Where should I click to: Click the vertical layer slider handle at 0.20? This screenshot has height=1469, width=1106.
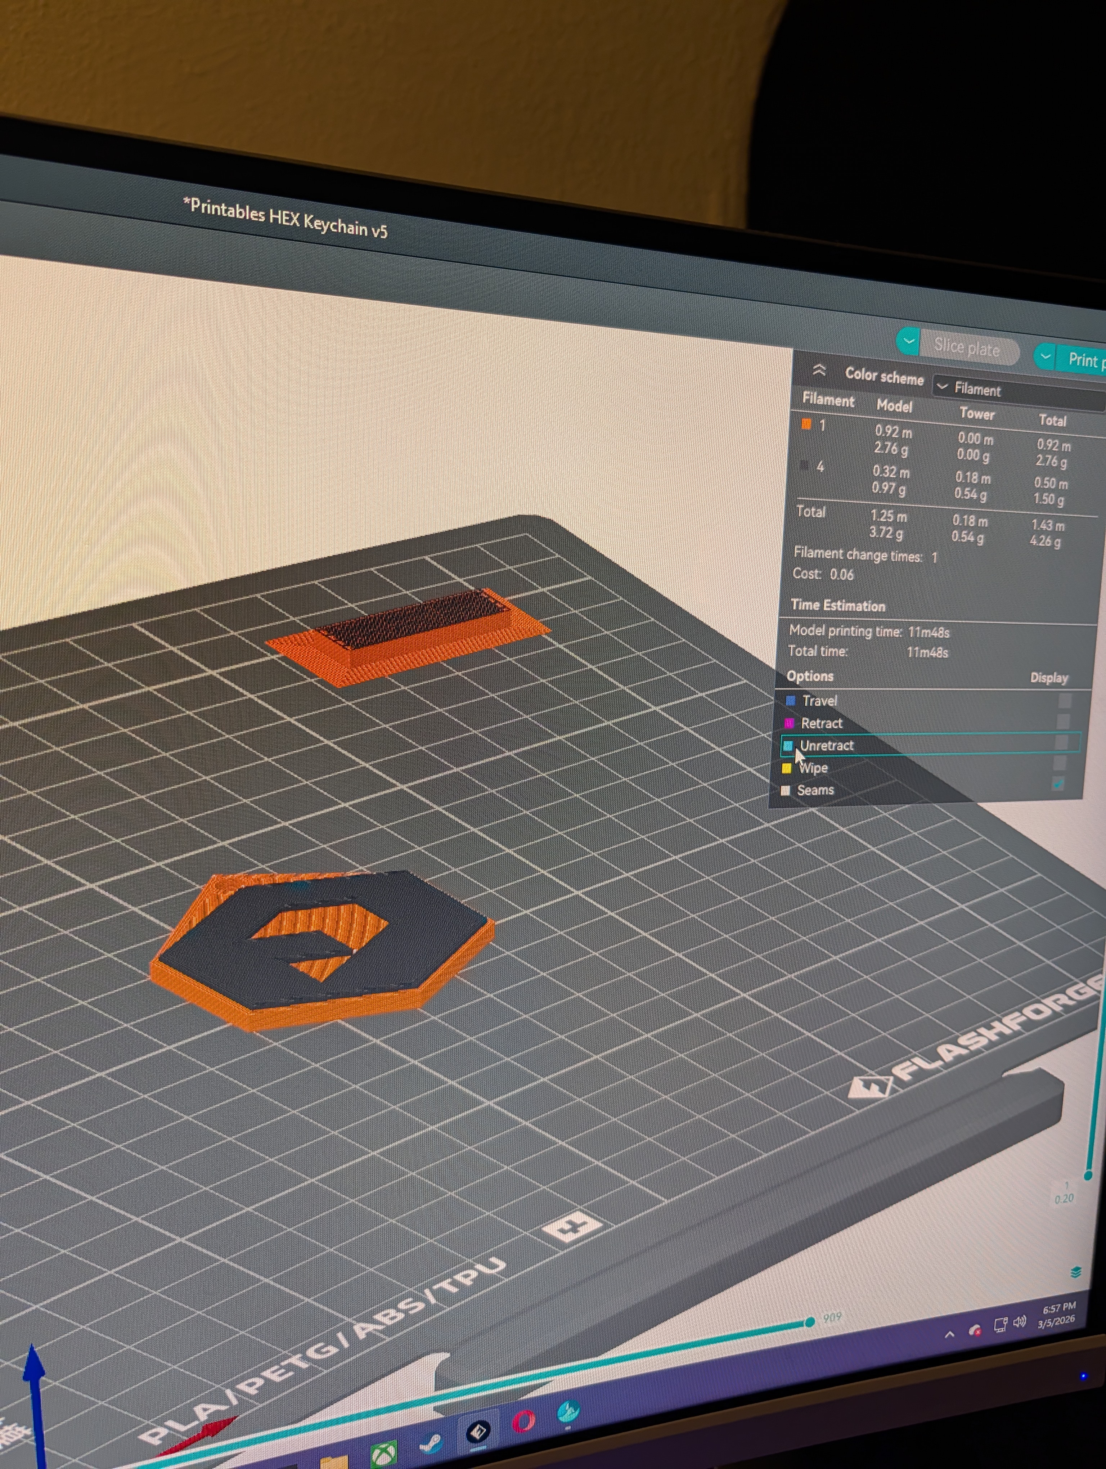[x=1089, y=1175]
